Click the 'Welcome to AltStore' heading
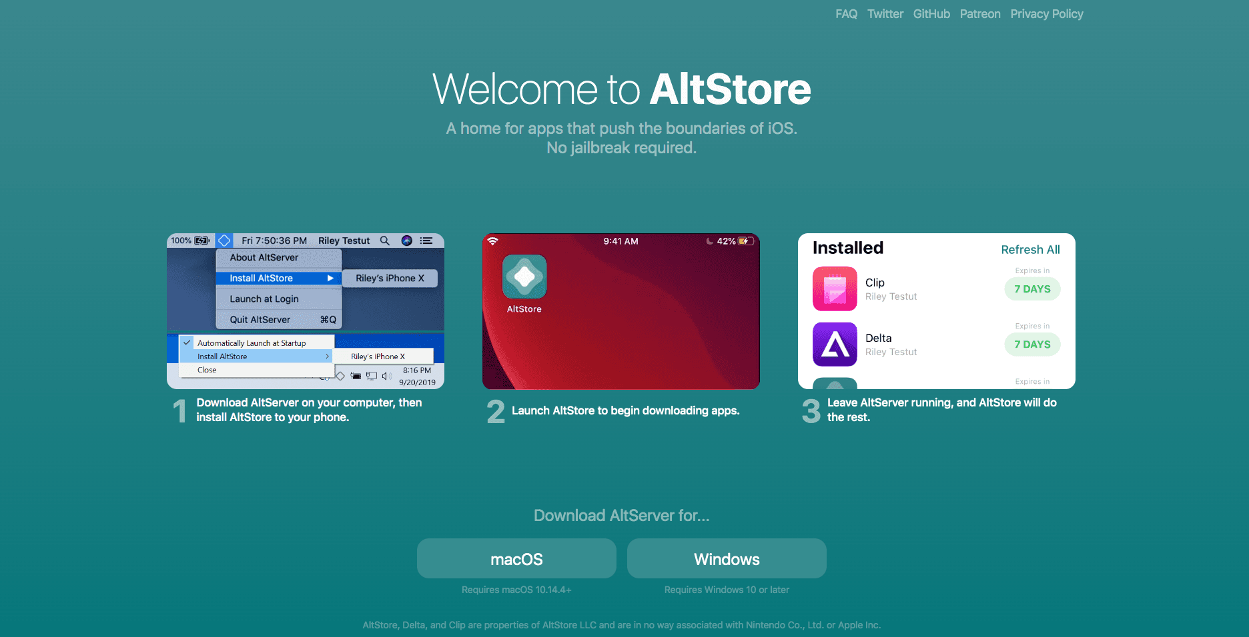 click(x=622, y=89)
